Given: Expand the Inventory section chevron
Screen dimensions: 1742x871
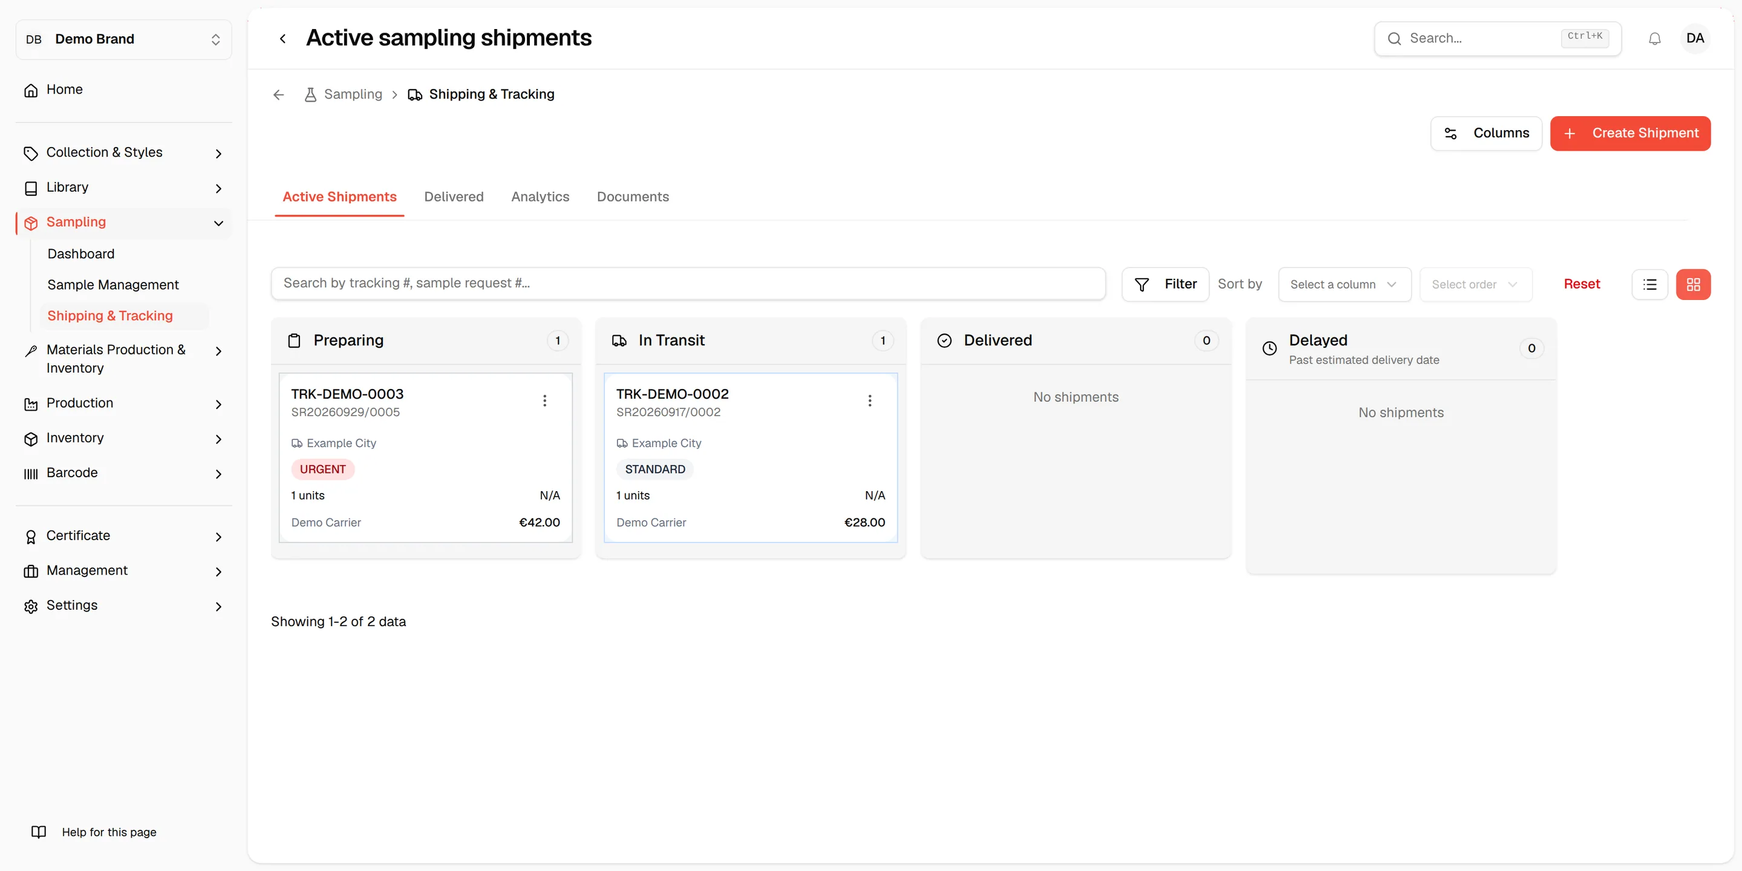Looking at the screenshot, I should 218,440.
